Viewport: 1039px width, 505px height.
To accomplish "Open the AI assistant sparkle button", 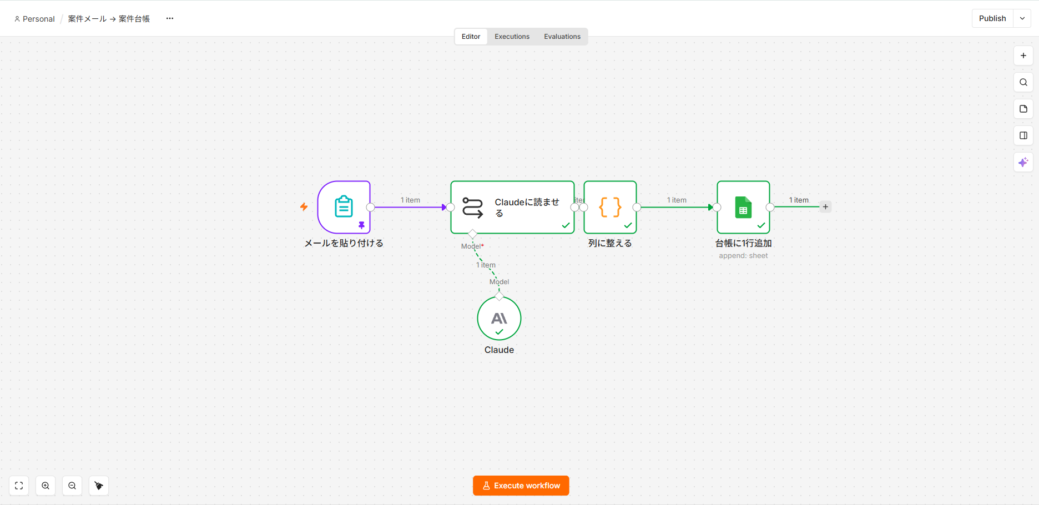I will point(1023,162).
